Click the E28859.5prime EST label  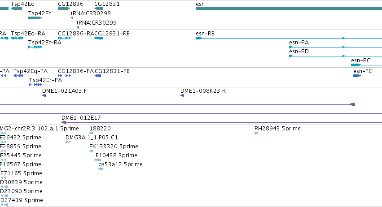tap(21, 147)
